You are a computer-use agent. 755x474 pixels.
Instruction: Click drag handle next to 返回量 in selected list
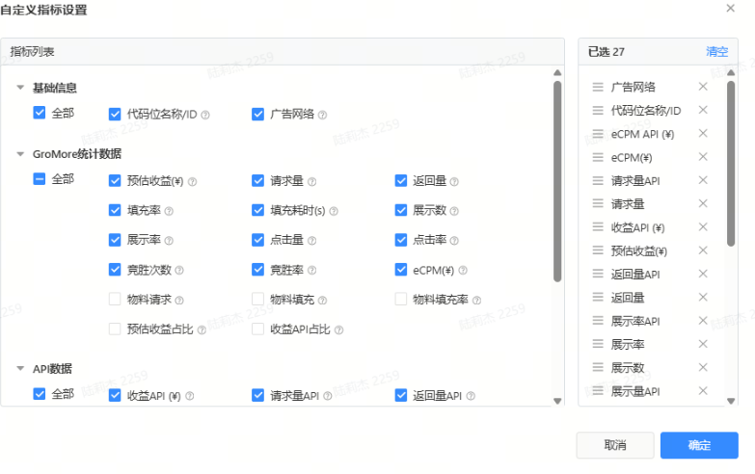click(x=598, y=298)
